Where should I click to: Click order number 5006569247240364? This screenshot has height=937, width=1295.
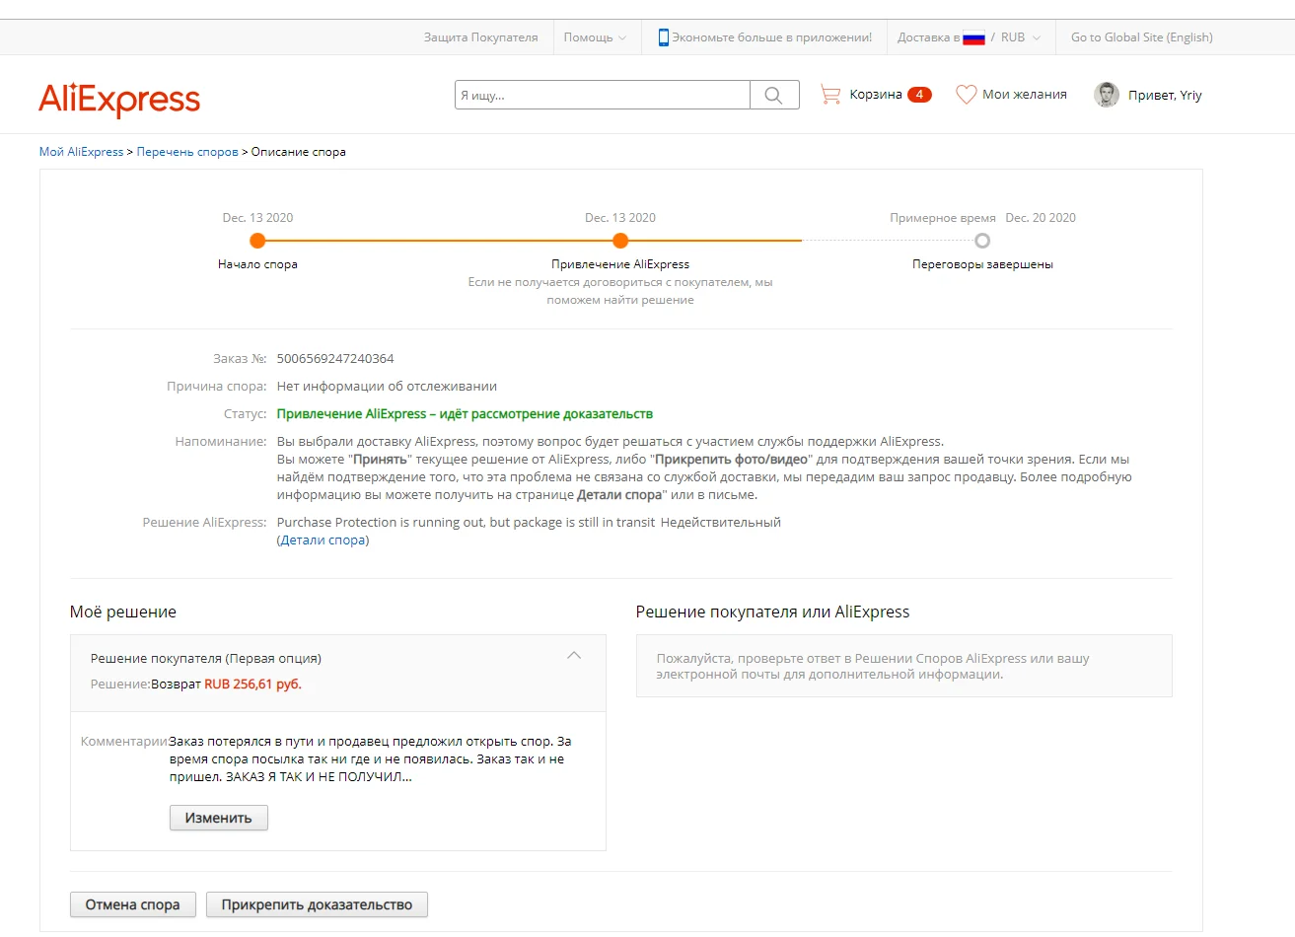tap(335, 359)
